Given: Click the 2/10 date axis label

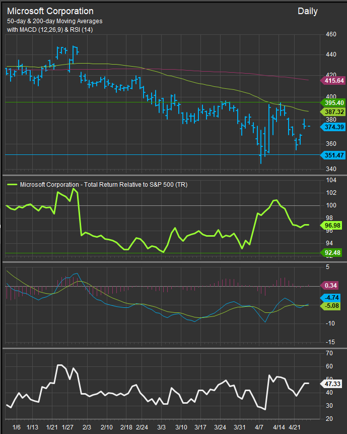Looking at the screenshot, I should point(107,427).
